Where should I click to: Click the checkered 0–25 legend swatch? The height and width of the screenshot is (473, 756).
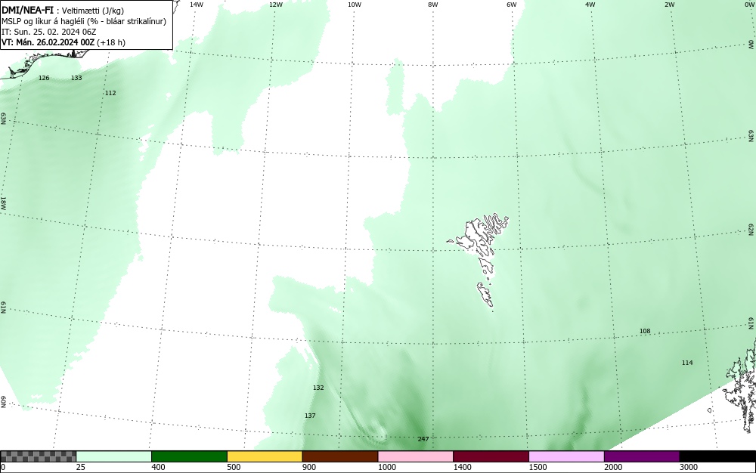tap(38, 456)
